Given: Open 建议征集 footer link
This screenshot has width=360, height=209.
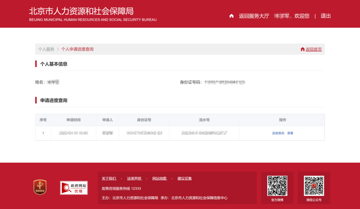Looking at the screenshot, I should [x=184, y=179].
